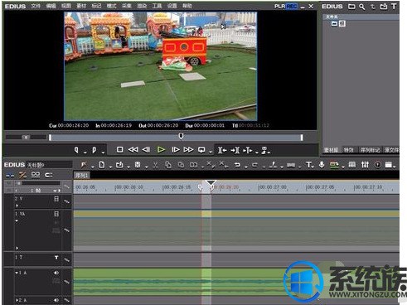
Task: Undo the last action
Action: pos(237,165)
